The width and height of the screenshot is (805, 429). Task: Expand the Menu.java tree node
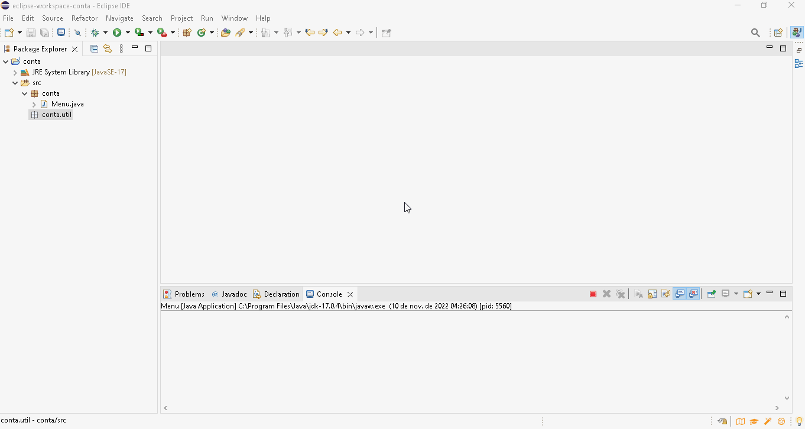click(34, 104)
